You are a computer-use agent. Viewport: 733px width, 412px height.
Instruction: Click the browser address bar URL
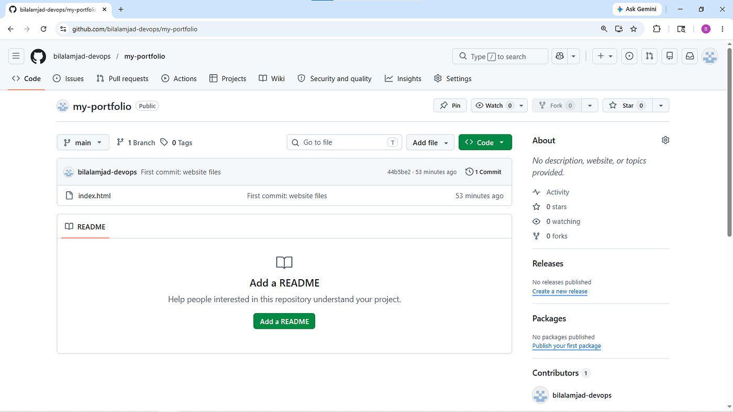135,29
